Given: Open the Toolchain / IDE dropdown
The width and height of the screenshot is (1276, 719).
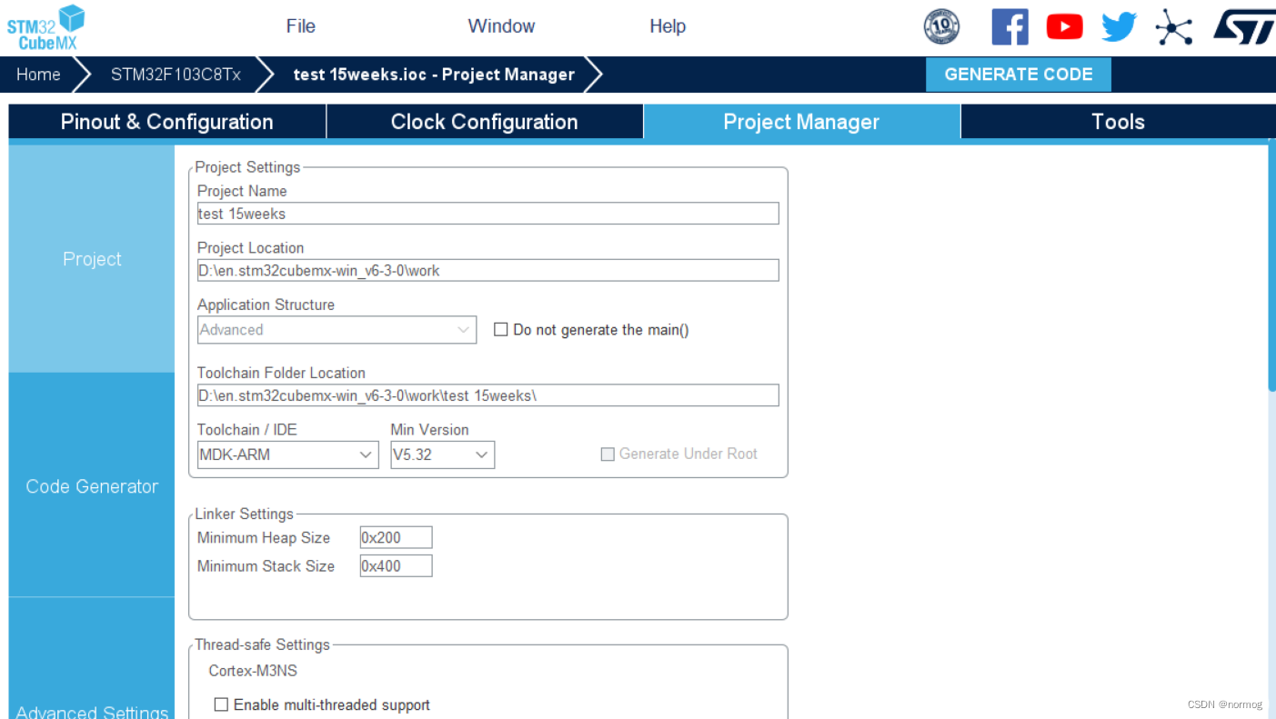Looking at the screenshot, I should (288, 454).
